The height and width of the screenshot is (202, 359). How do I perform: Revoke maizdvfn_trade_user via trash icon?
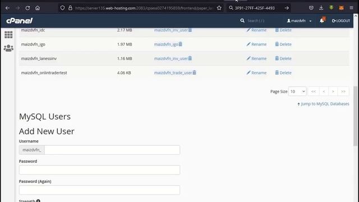195,72
